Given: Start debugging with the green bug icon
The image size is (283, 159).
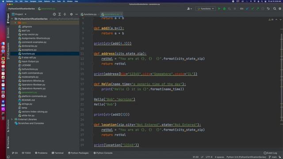Looking at the screenshot, I should [x=224, y=9].
